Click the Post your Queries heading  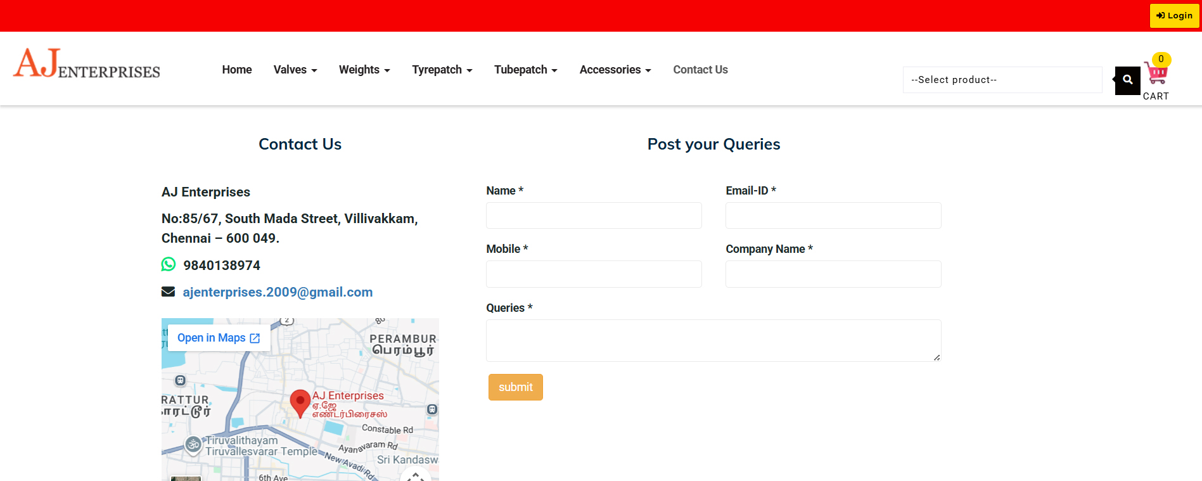tap(713, 144)
